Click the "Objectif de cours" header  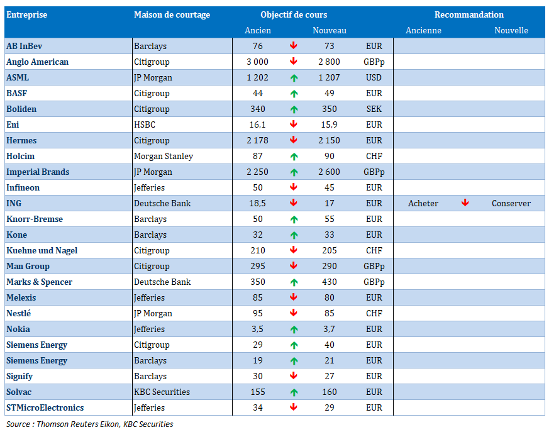click(294, 14)
